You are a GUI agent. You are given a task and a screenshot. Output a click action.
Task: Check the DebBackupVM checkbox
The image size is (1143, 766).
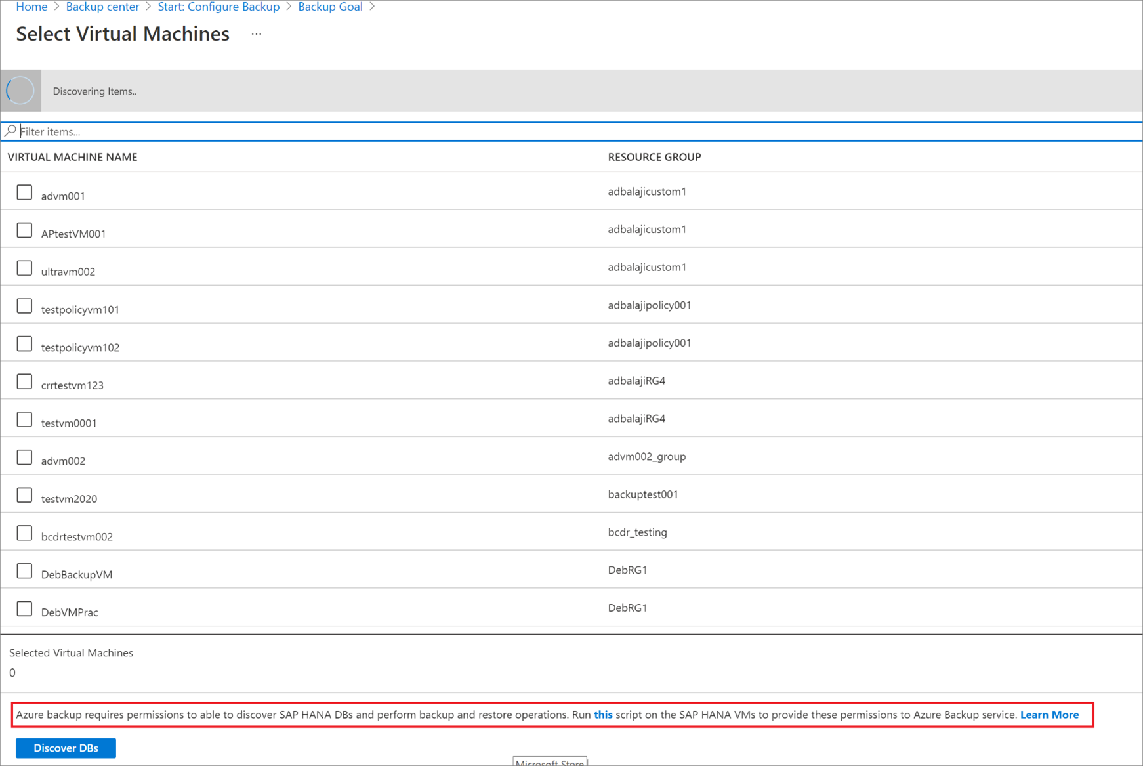[24, 570]
